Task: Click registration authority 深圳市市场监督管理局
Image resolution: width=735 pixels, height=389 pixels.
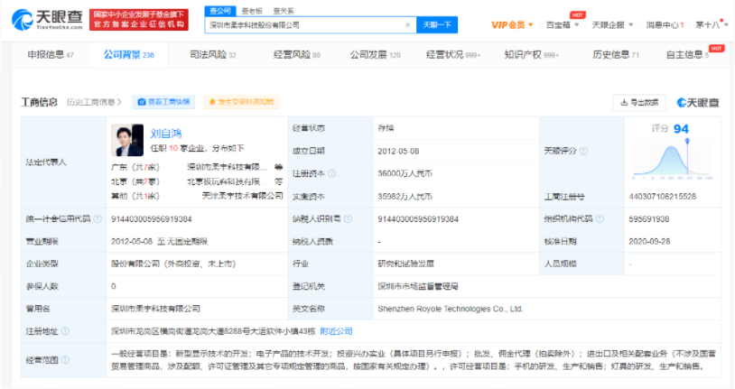Action: (x=418, y=286)
